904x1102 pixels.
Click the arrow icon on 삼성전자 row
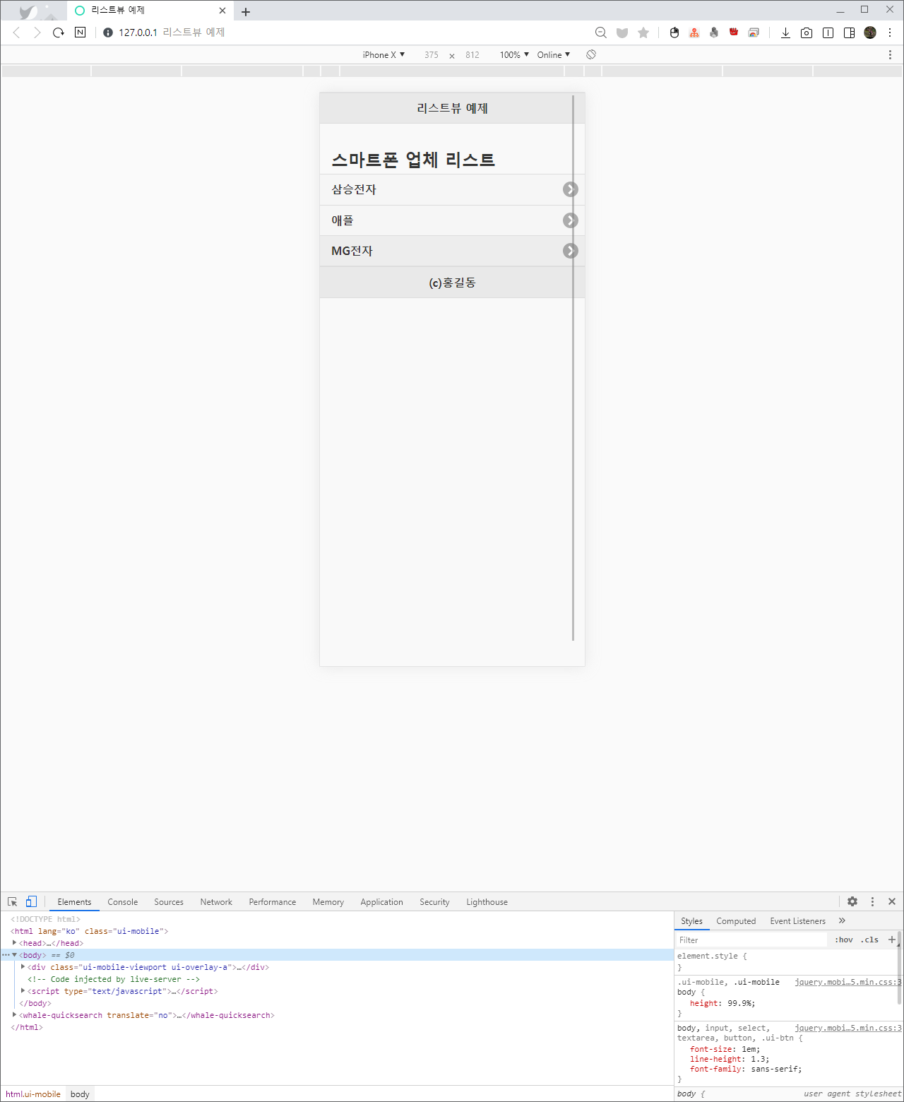(x=571, y=189)
